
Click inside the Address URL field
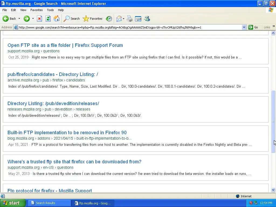[x=130, y=27]
